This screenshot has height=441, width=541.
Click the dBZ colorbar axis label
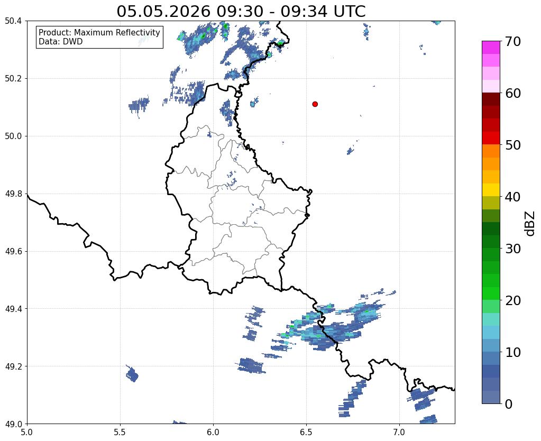(530, 223)
